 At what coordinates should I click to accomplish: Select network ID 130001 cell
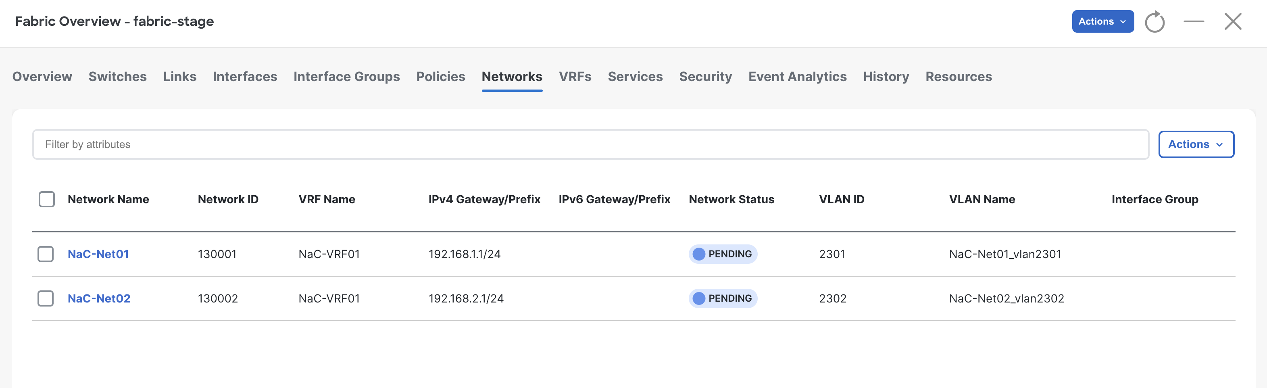point(217,254)
